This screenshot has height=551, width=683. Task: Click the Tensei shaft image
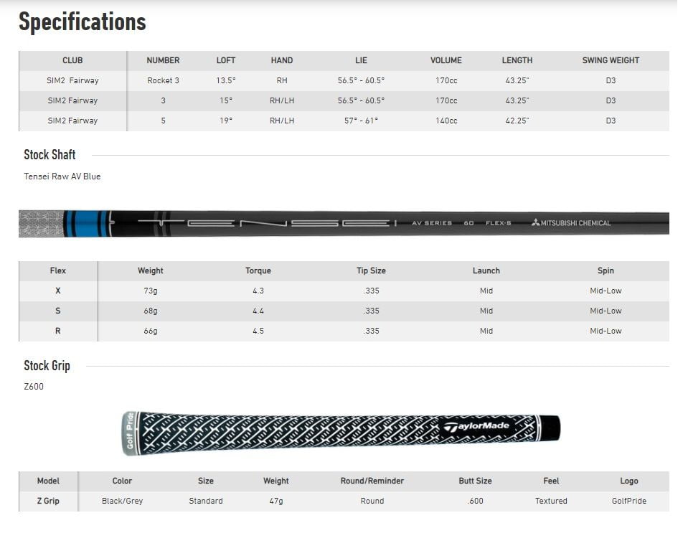[x=344, y=223]
